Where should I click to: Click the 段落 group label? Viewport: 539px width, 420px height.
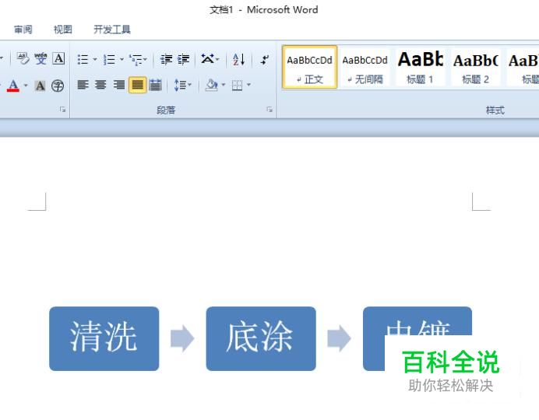[x=166, y=110]
